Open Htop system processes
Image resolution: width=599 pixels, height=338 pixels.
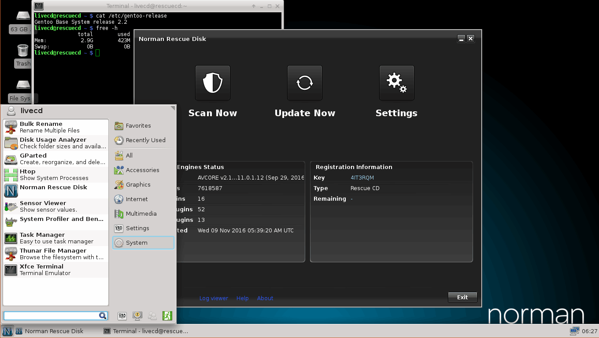click(55, 175)
